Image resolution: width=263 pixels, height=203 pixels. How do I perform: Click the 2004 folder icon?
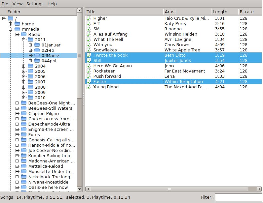click(x=30, y=66)
